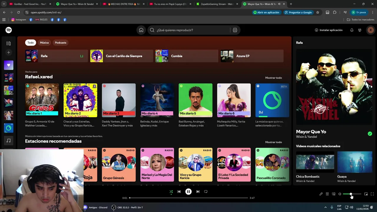Image resolution: width=377 pixels, height=212 pixels.
Task: Select the Todo filter chip
Action: [x=31, y=43]
